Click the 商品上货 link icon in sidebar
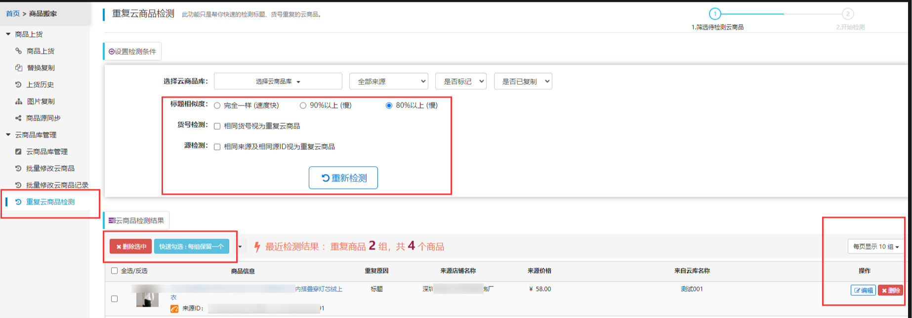Viewport: 912px width, 318px height. [18, 51]
